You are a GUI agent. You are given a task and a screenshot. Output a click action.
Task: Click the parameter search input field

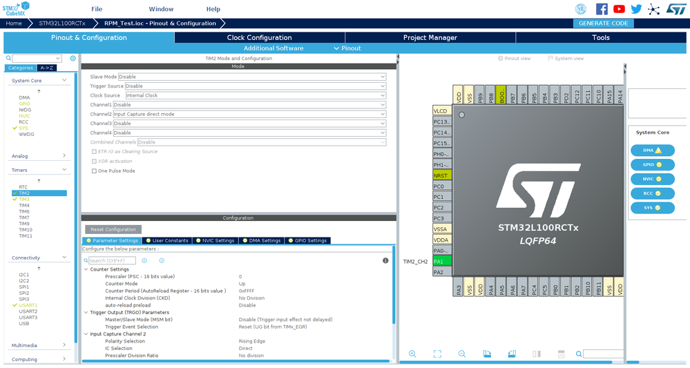[x=112, y=261]
